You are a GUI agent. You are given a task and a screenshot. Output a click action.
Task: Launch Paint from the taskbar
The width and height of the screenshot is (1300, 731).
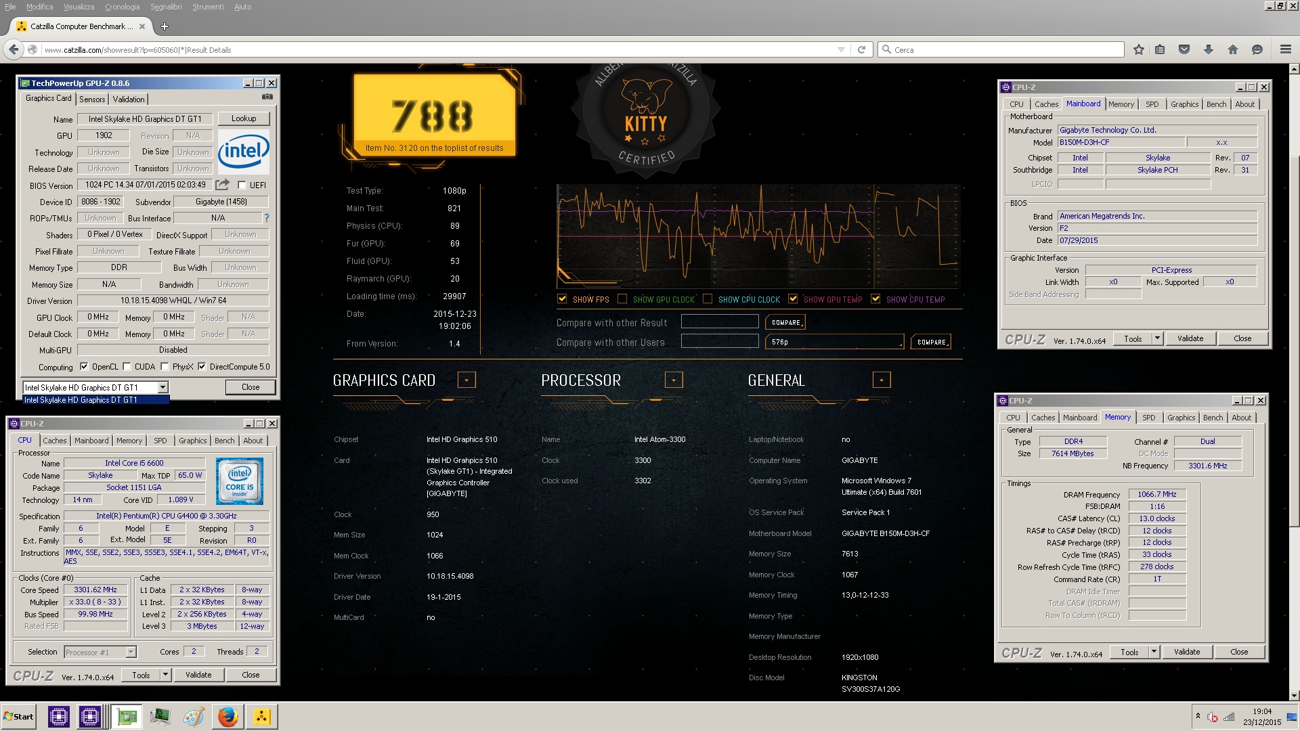coord(194,716)
